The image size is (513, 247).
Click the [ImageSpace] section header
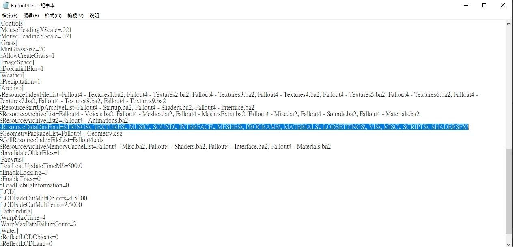(x=17, y=62)
